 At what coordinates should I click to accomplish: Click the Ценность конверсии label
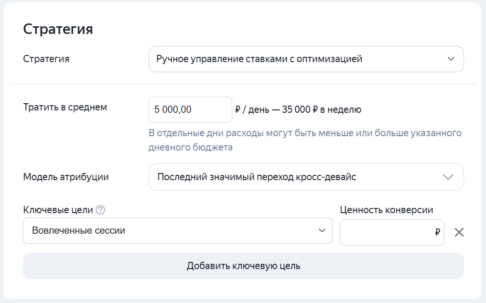coord(386,210)
